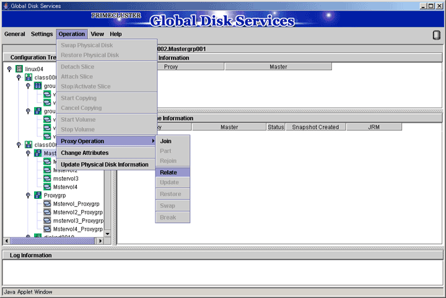The height and width of the screenshot is (298, 446).
Task: Click tree horizontal scrollbar left arrow
Action: coord(7,241)
